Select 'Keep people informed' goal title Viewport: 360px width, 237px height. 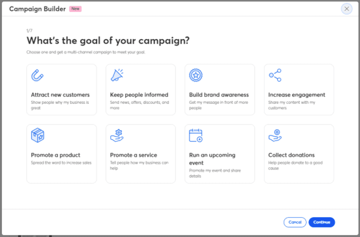[139, 95]
